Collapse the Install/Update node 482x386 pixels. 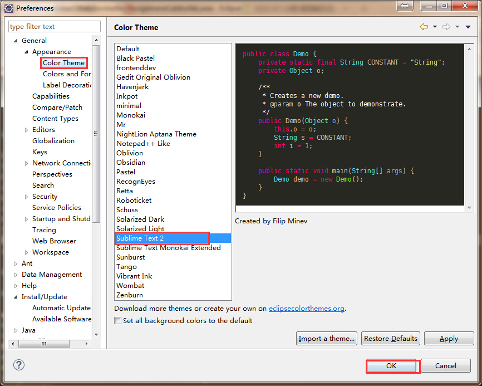[16, 297]
